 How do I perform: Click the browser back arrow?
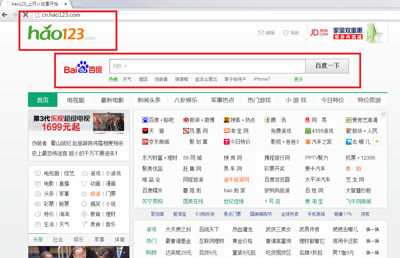click(x=5, y=15)
